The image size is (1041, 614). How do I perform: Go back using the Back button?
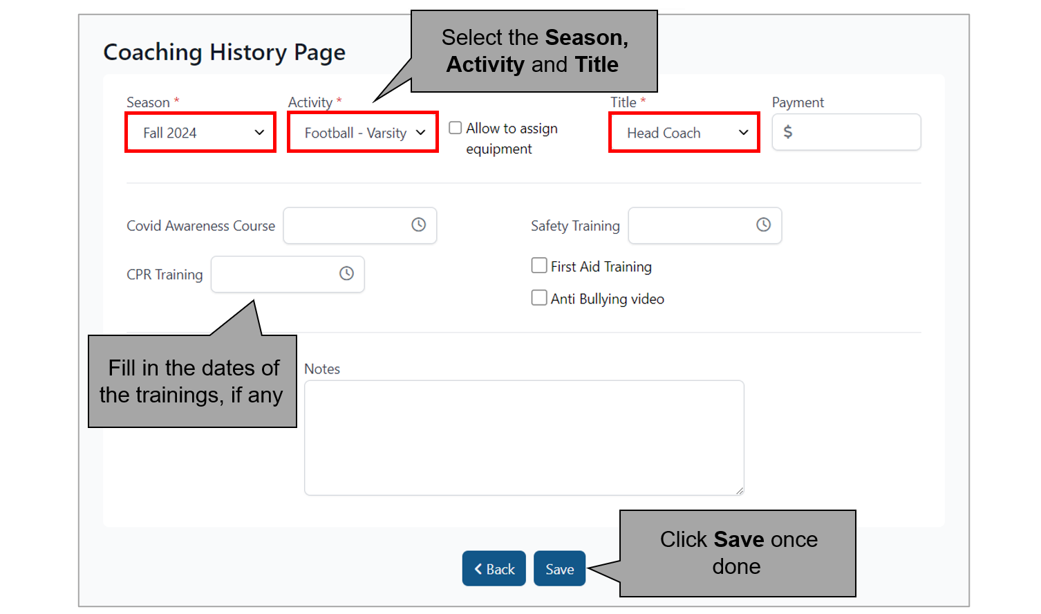coord(494,568)
